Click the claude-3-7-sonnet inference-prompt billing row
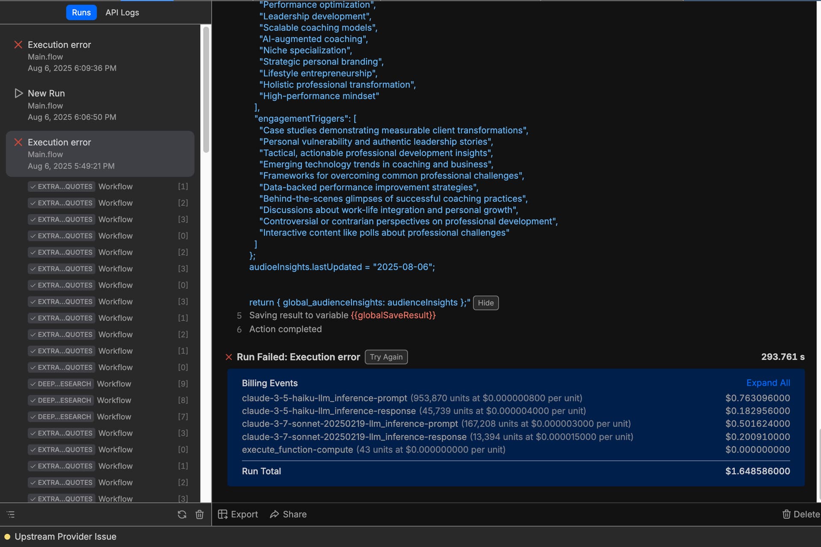 coord(516,423)
